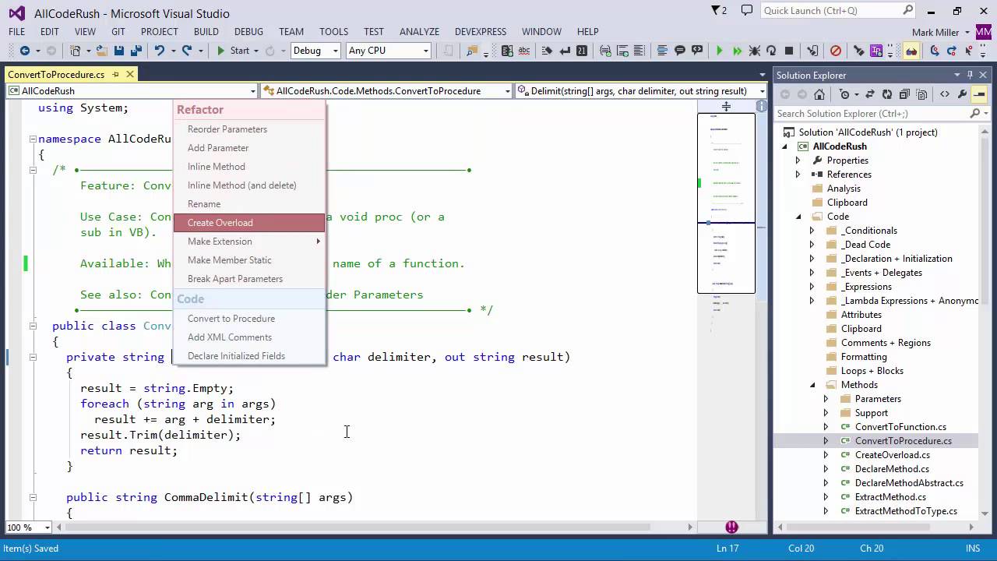Click Collapse All icon in Solution Explorer
Image resolution: width=997 pixels, height=561 pixels.
[904, 94]
